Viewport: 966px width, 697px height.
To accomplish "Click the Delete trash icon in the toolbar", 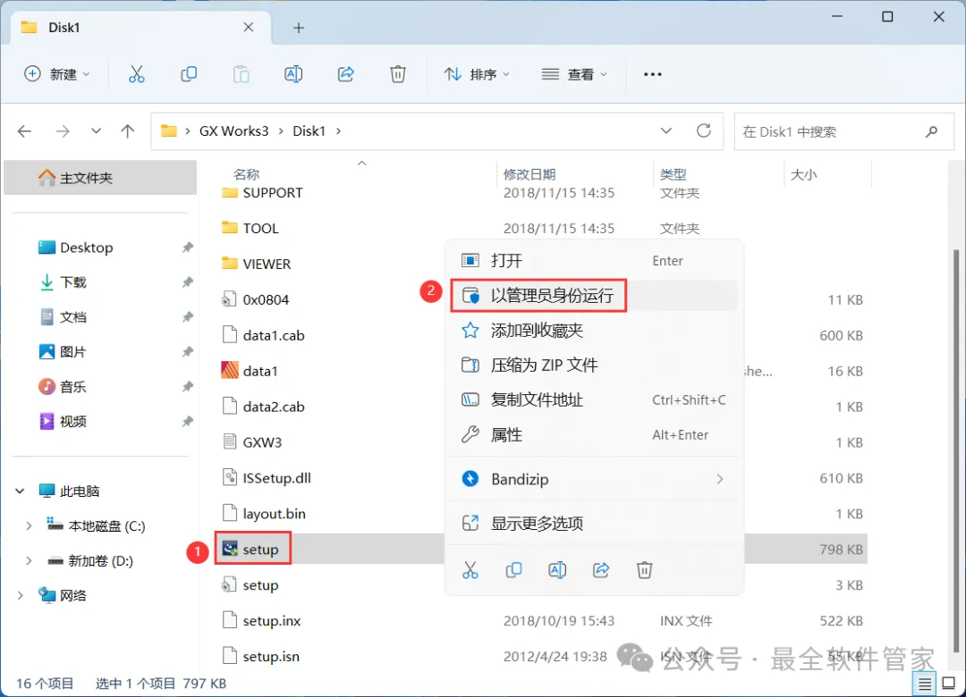I will tap(398, 74).
